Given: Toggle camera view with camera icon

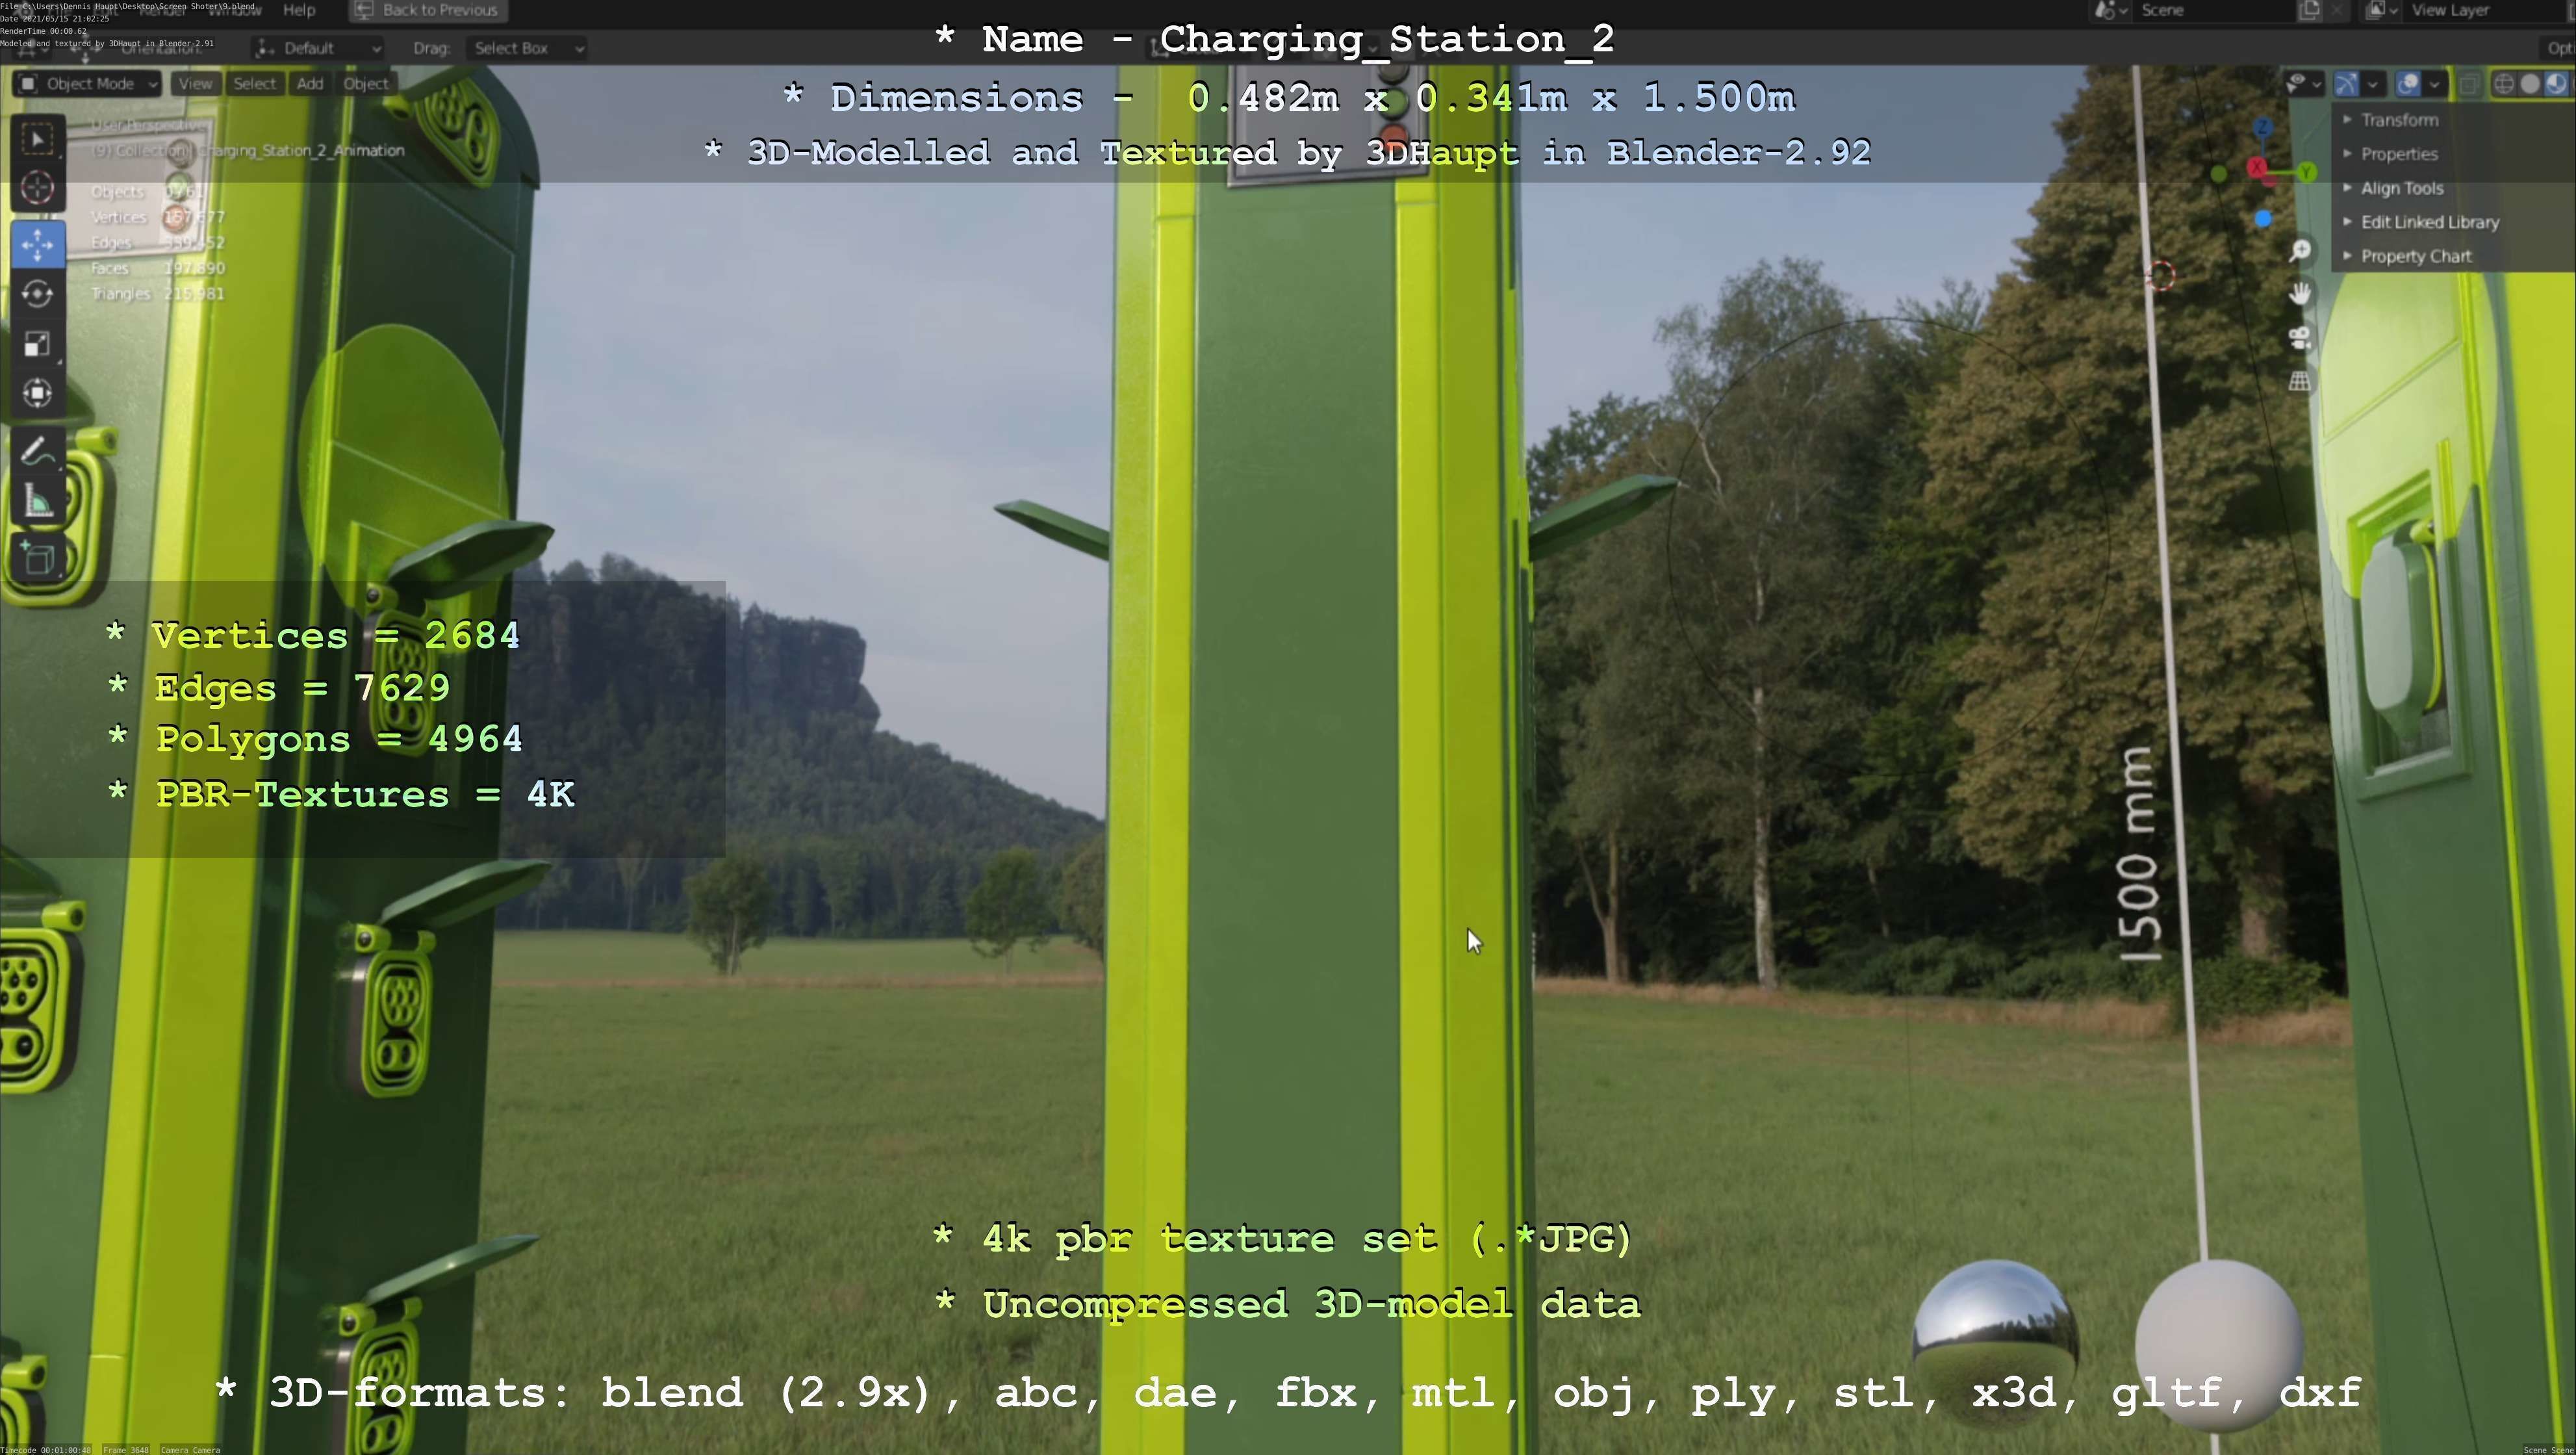Looking at the screenshot, I should pos(2300,337).
